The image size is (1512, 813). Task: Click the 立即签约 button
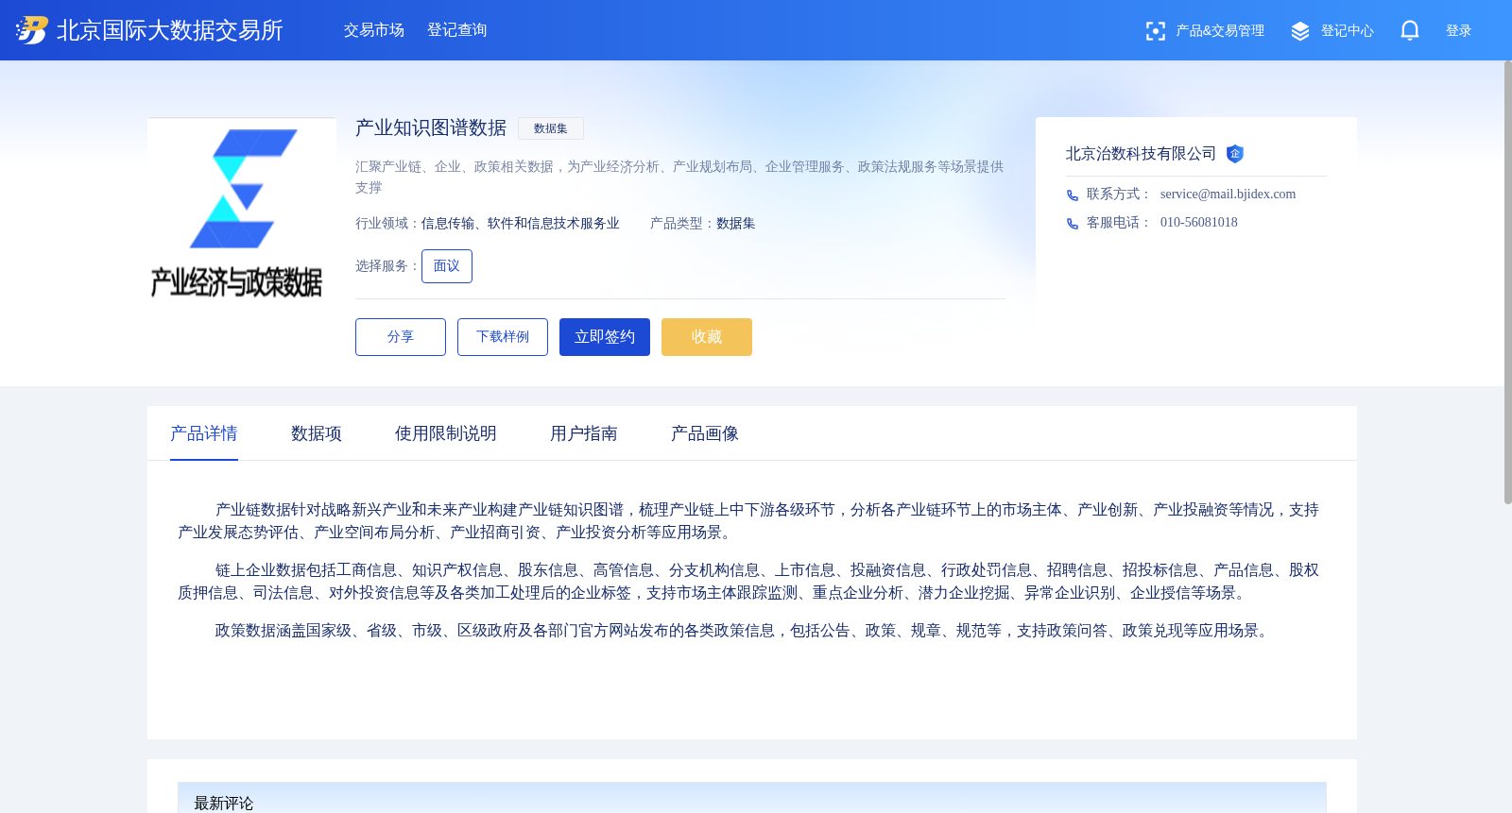(605, 337)
